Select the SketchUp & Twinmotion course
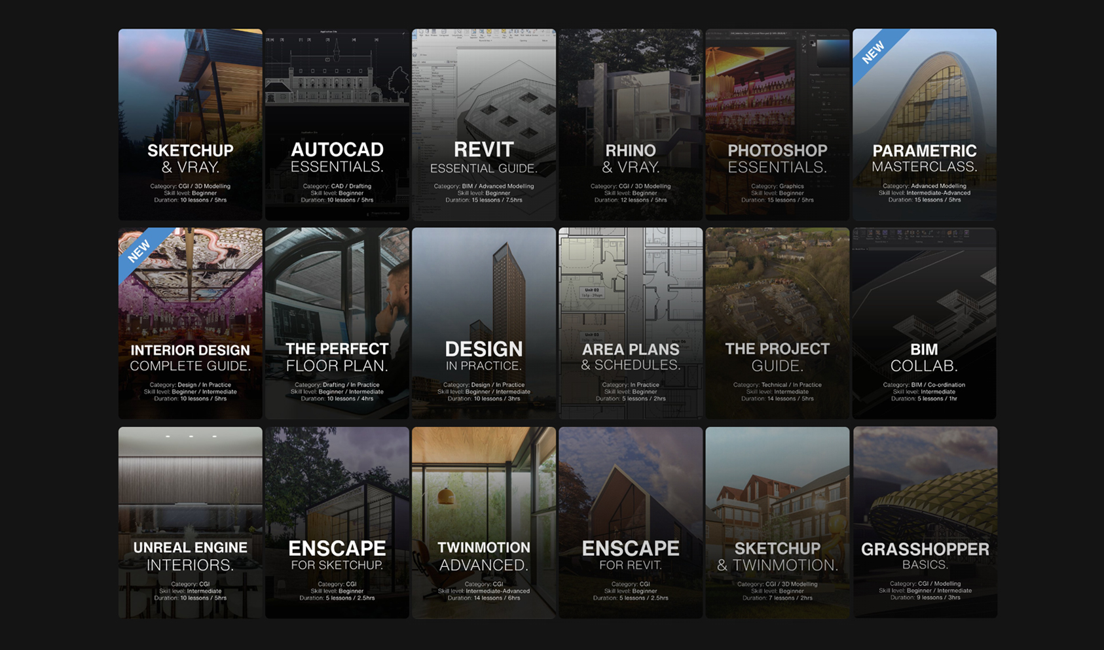The image size is (1104, 650). tap(777, 522)
